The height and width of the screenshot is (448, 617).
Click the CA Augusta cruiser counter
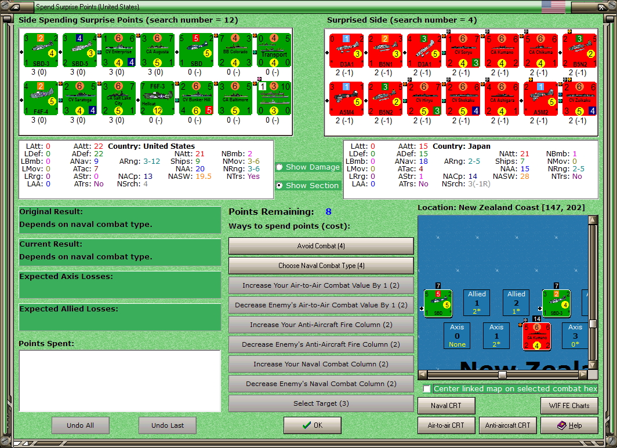157,50
